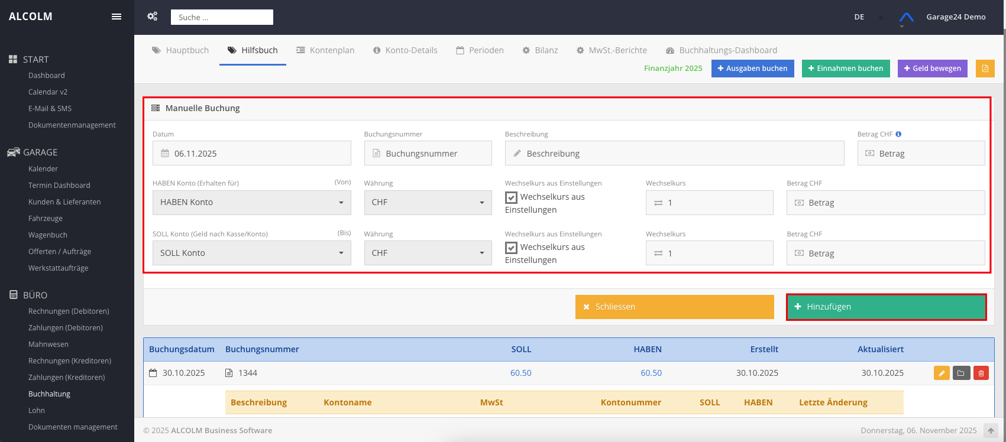Toggle HABEN row Wechselkurs aus Einstellungen checkbox
The width and height of the screenshot is (1006, 442).
512,197
